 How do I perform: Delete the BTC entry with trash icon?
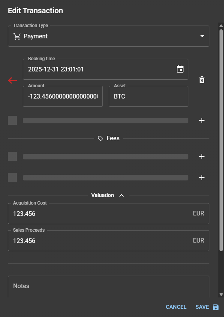click(202, 80)
